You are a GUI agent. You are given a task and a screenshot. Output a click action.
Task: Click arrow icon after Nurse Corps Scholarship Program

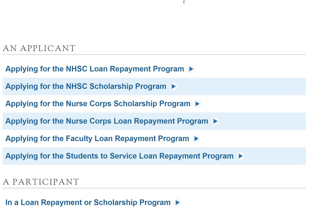click(x=197, y=104)
